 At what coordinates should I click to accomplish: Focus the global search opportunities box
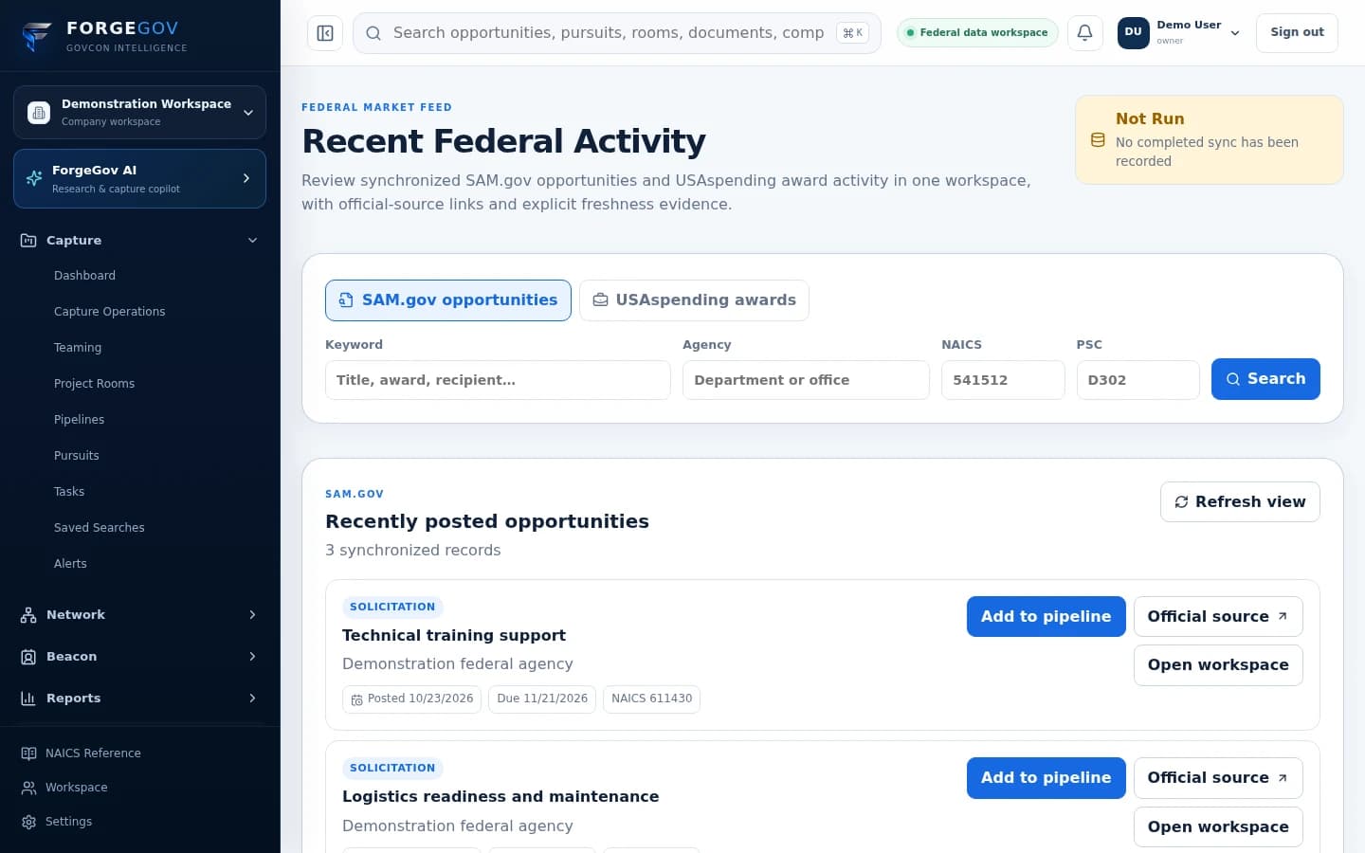[617, 33]
